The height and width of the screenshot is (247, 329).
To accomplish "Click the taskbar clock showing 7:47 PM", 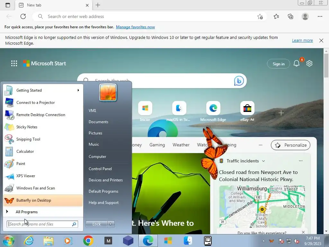I will [x=313, y=241].
